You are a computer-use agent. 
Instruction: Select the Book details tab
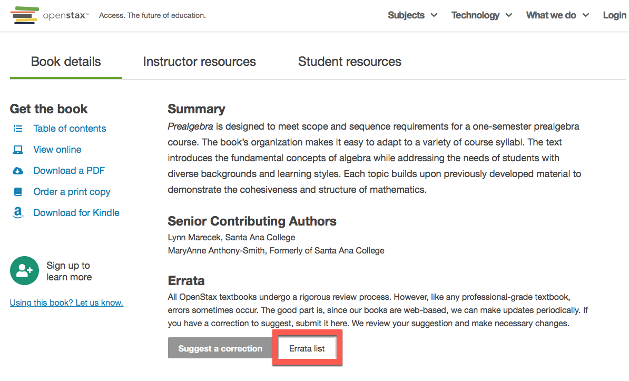click(x=65, y=61)
